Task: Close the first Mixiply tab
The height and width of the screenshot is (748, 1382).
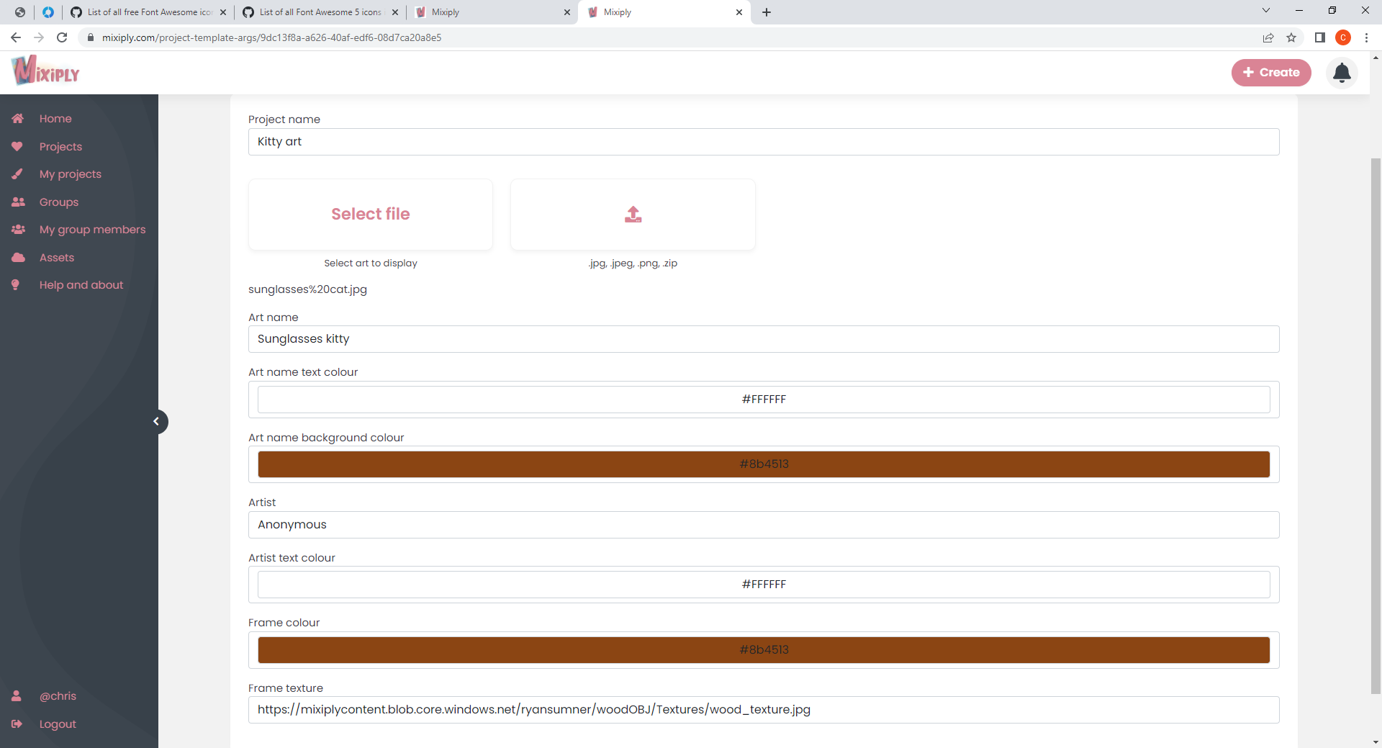Action: [567, 12]
